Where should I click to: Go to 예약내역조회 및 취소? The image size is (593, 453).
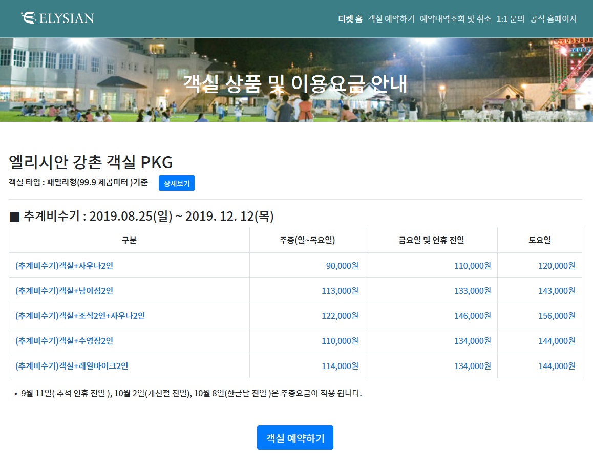tap(455, 19)
